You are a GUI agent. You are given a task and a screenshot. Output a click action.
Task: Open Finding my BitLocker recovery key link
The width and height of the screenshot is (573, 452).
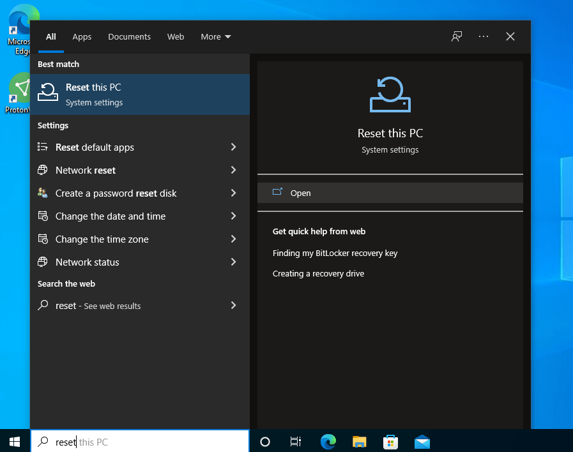point(335,253)
